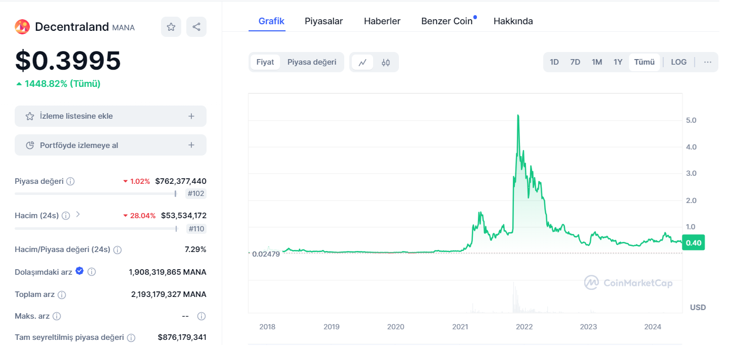Click fully diluted value $876,179,341

(182, 337)
